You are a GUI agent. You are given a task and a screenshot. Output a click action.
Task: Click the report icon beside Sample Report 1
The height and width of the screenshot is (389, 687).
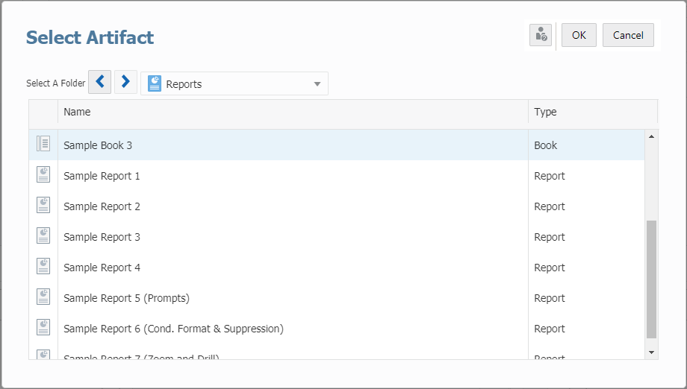click(43, 175)
